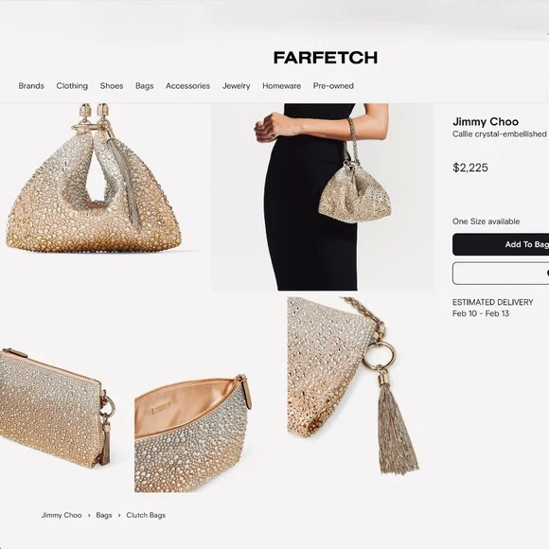This screenshot has height=549, width=549.
Task: Open the tassel close-up image
Action: 354,386
